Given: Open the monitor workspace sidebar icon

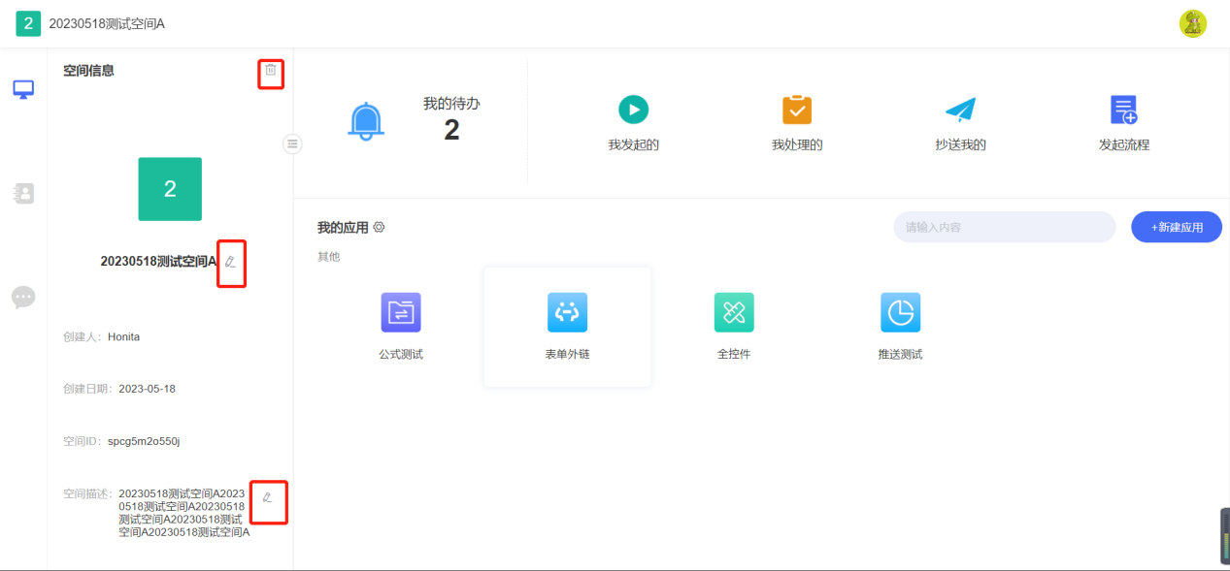Looking at the screenshot, I should pyautogui.click(x=23, y=89).
